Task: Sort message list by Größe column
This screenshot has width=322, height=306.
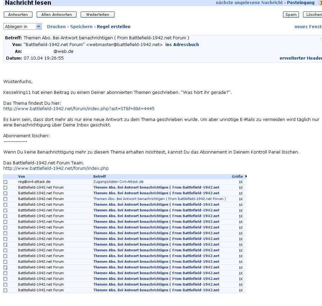Action: point(237,177)
